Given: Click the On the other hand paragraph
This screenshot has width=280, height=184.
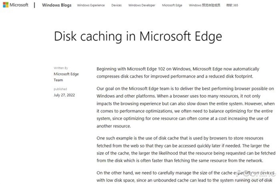Looking at the screenshot, I should pos(185,177).
